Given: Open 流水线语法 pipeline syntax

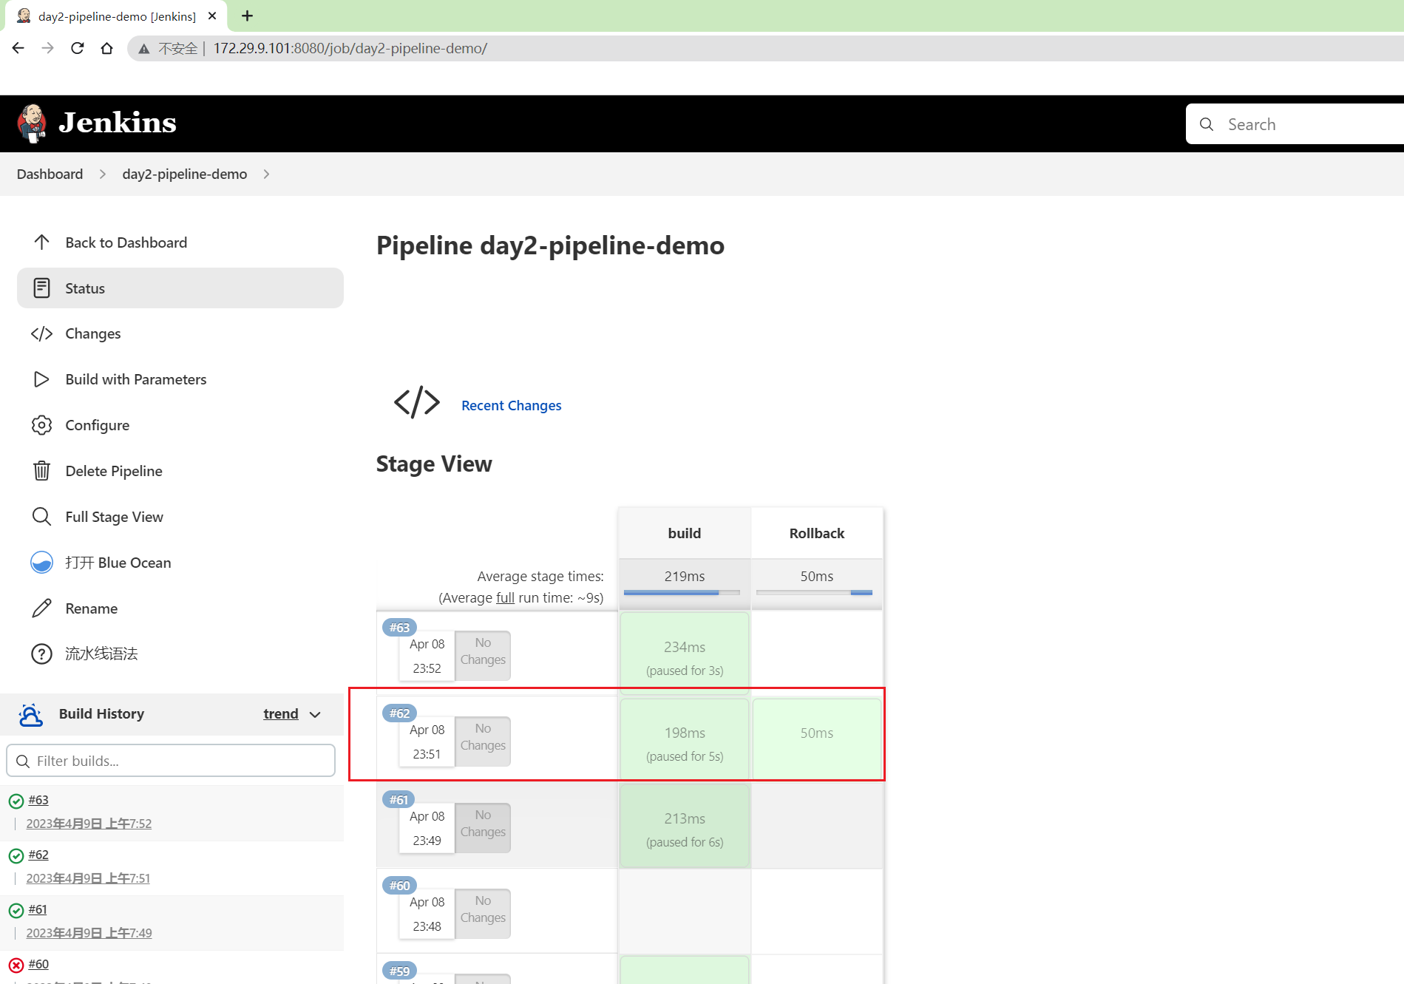Looking at the screenshot, I should tap(101, 654).
